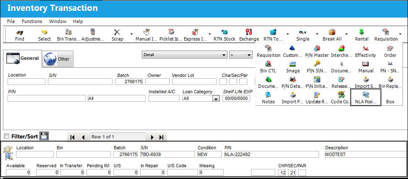Open the Image icon

(293, 64)
